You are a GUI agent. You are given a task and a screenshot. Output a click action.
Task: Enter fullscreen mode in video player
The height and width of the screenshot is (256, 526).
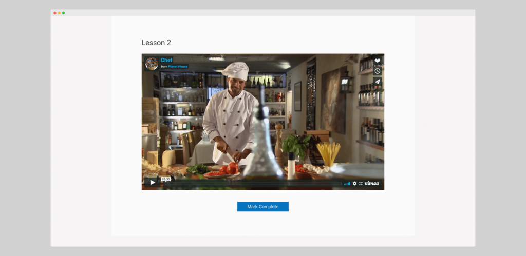pyautogui.click(x=361, y=184)
